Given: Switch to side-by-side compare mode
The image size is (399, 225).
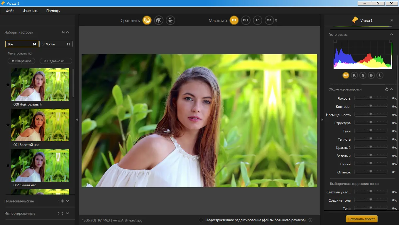Looking at the screenshot, I should coord(170,20).
